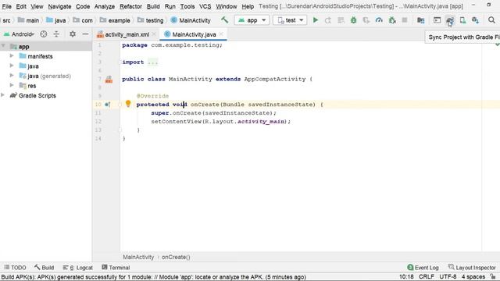Click the example breadcrumb folder
The height and width of the screenshot is (281, 500).
(115, 20)
